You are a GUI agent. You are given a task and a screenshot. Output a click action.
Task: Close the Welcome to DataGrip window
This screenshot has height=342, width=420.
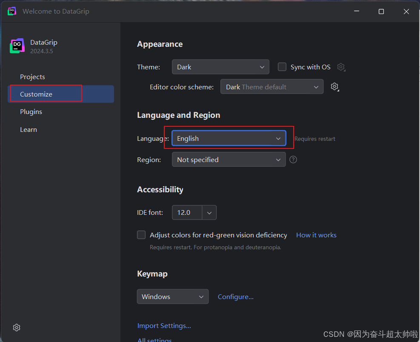tap(406, 11)
